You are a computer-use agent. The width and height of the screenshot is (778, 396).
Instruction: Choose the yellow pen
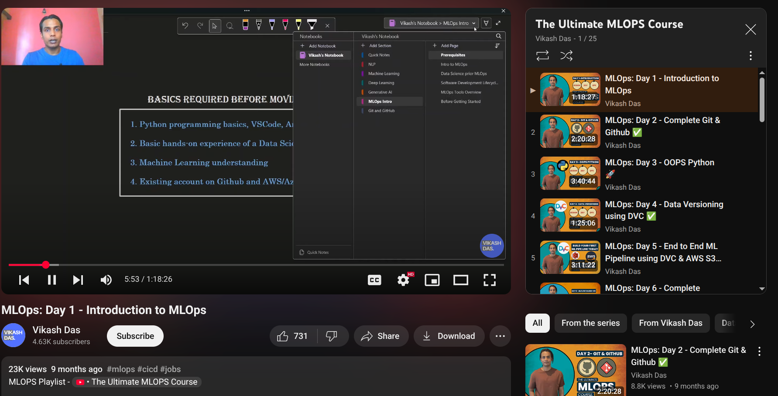point(298,25)
